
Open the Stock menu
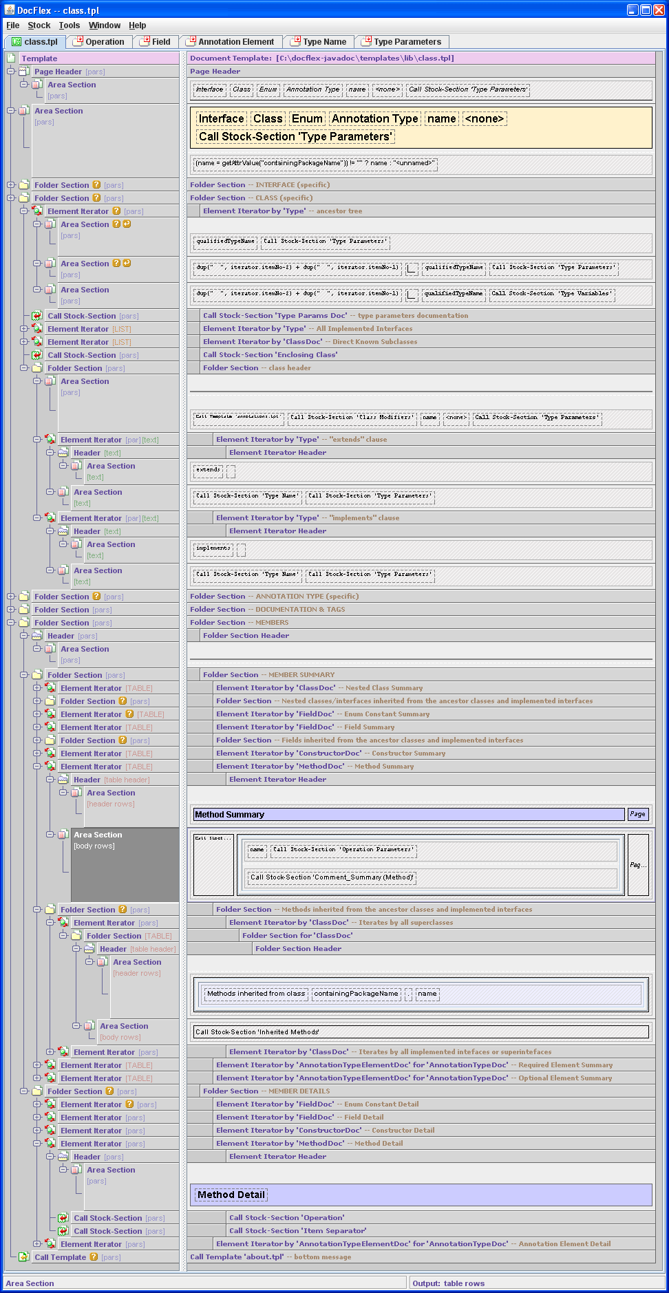(39, 25)
